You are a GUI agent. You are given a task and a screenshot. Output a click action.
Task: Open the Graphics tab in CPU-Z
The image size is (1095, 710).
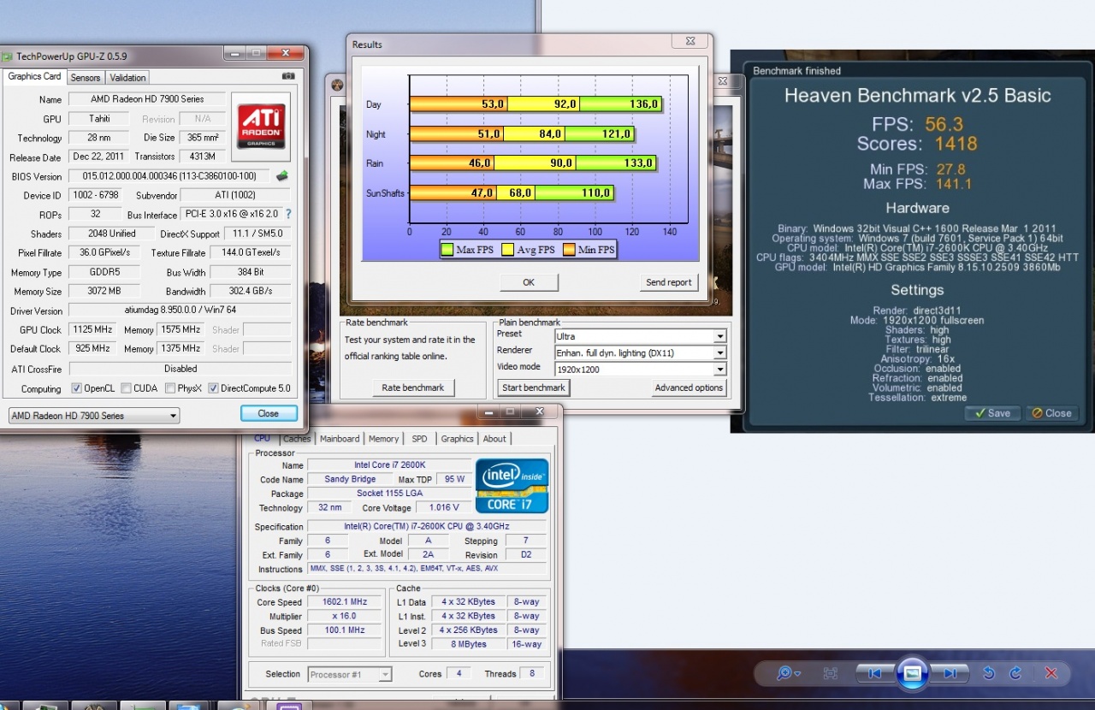pyautogui.click(x=458, y=439)
